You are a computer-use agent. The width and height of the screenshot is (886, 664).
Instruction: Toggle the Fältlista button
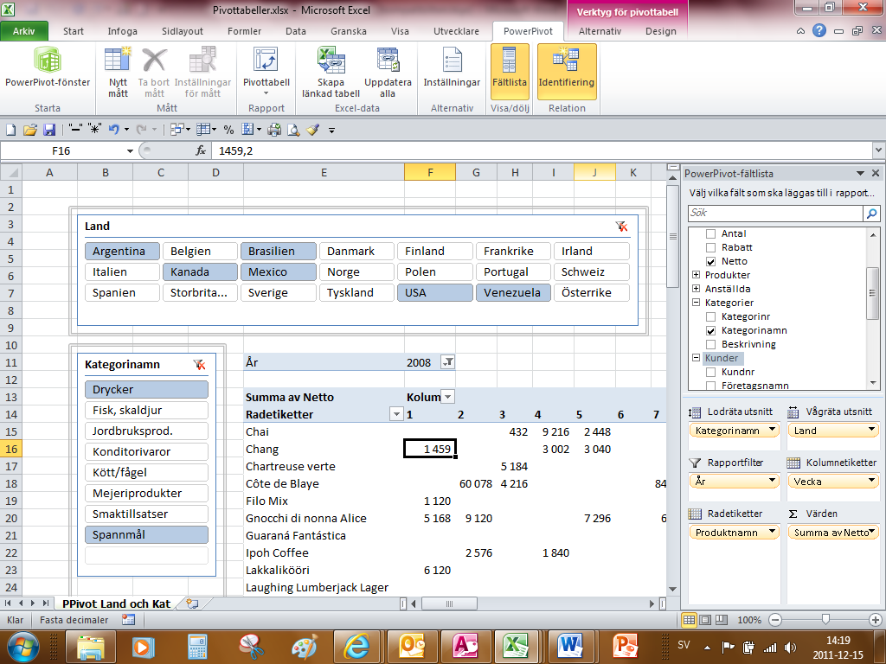(510, 71)
